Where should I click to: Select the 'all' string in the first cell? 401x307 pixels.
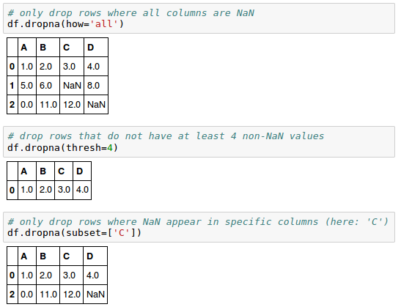103,24
